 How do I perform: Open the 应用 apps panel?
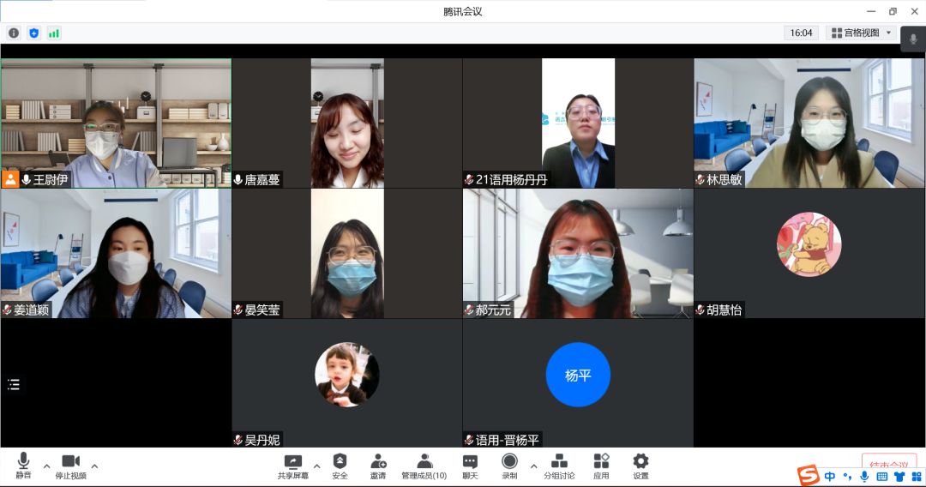[601, 465]
